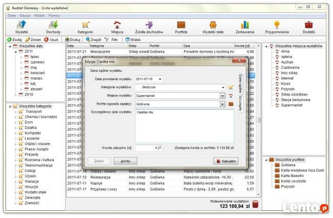Expand the Data powstania wydatku date picker
Screen dimensions: 333x218
point(160,79)
